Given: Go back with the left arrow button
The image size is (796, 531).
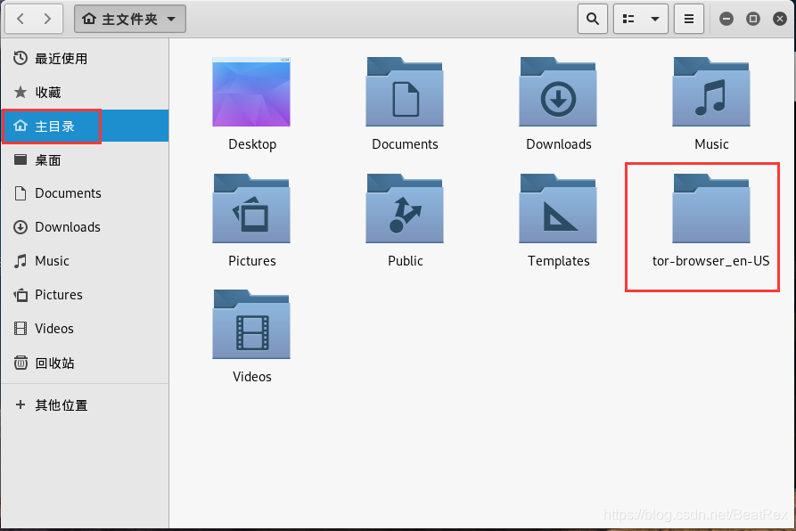Looking at the screenshot, I should [21, 19].
